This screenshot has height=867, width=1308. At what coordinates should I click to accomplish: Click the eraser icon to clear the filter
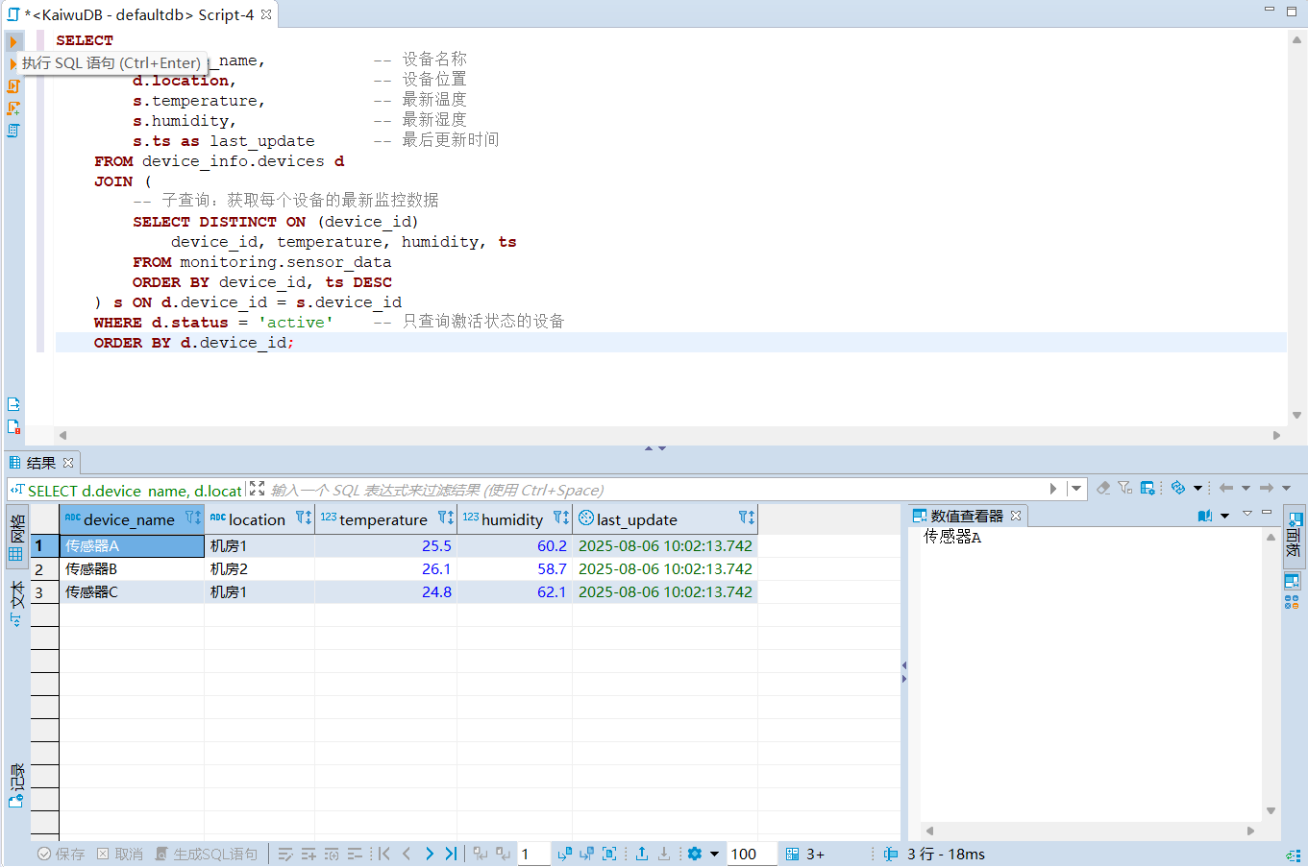1103,489
